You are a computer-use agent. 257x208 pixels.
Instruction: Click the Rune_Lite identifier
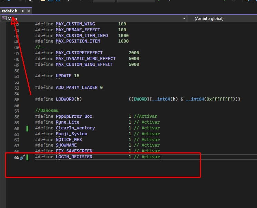tap(68, 122)
